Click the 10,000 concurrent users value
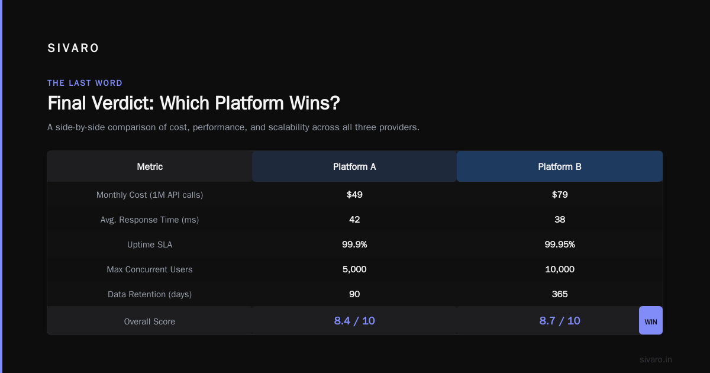 (x=560, y=269)
